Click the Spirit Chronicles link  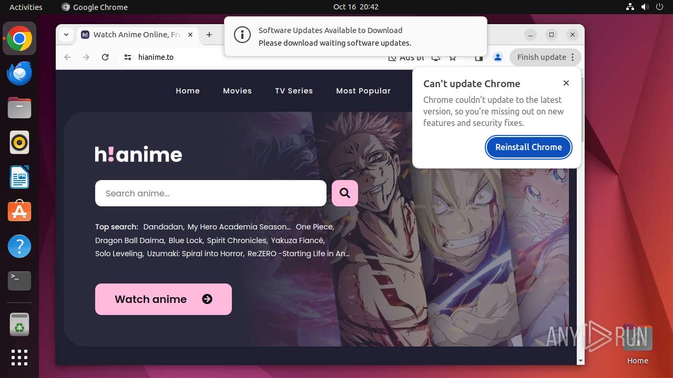237,240
